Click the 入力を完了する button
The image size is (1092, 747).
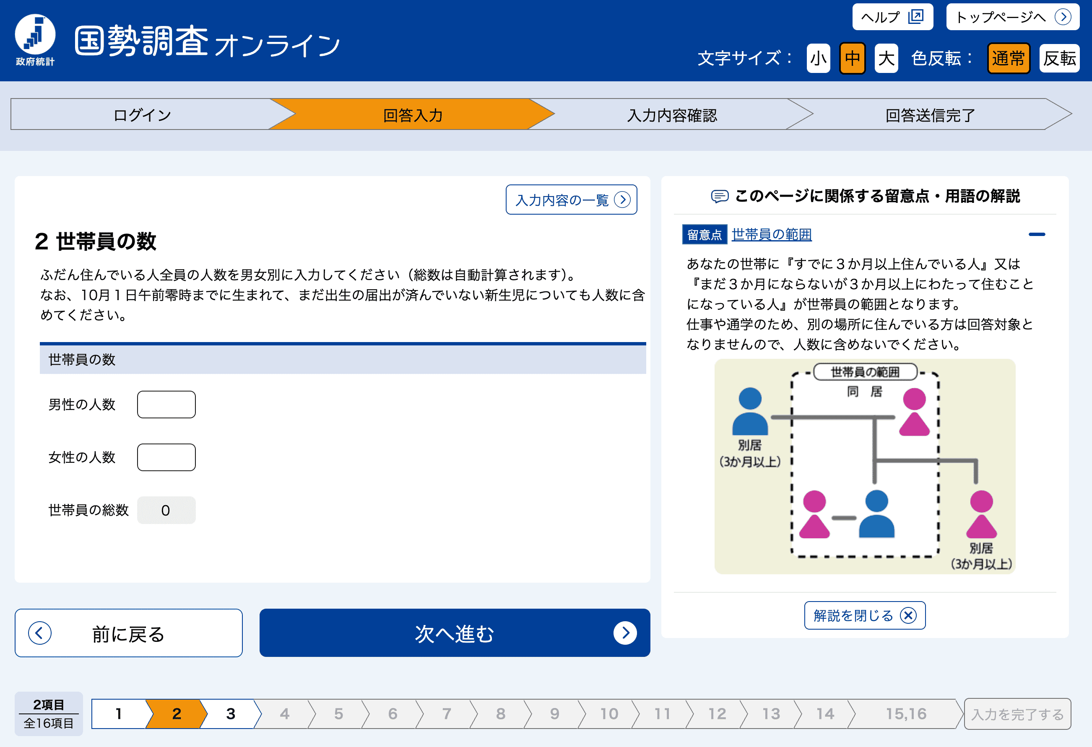[x=1017, y=714]
